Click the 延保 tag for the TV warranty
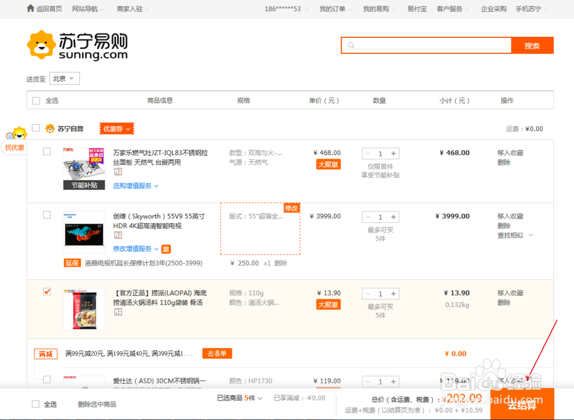Image resolution: width=574 pixels, height=420 pixels. pos(72,263)
